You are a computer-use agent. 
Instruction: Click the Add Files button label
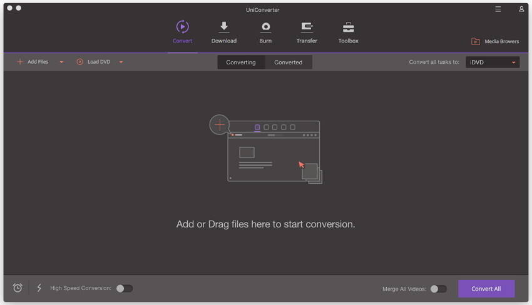(38, 62)
